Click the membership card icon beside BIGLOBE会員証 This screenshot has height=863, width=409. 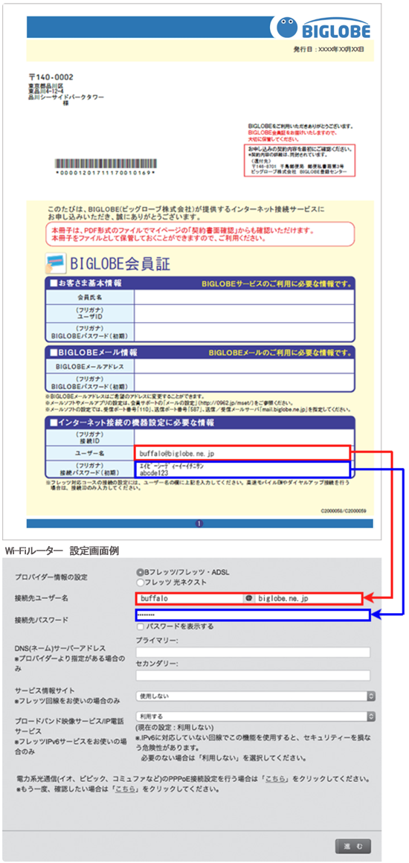pyautogui.click(x=55, y=264)
